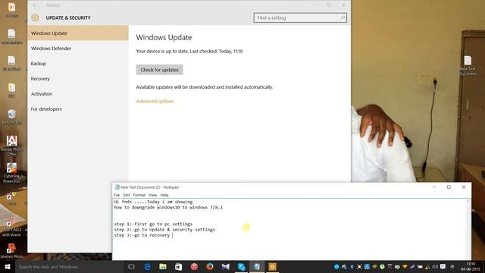This screenshot has height=273, width=485.
Task: Open Visual Studio from the taskbar
Action: 226,266
